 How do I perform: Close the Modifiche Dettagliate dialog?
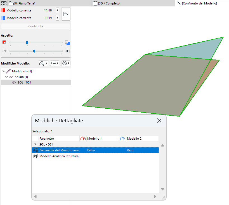pos(159,121)
